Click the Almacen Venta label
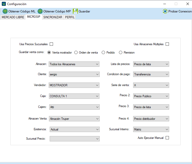Image resolution: width=192 pixels, height=164 pixels. [x=38, y=119]
